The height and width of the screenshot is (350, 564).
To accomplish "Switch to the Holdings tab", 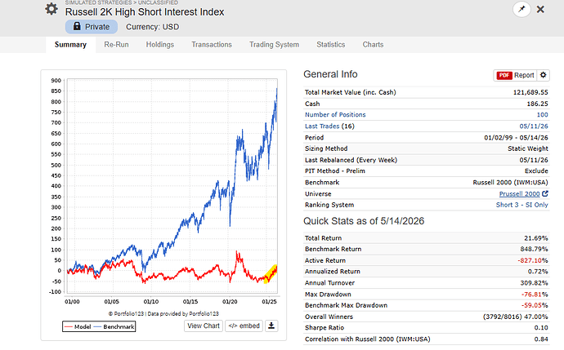I will pos(160,45).
